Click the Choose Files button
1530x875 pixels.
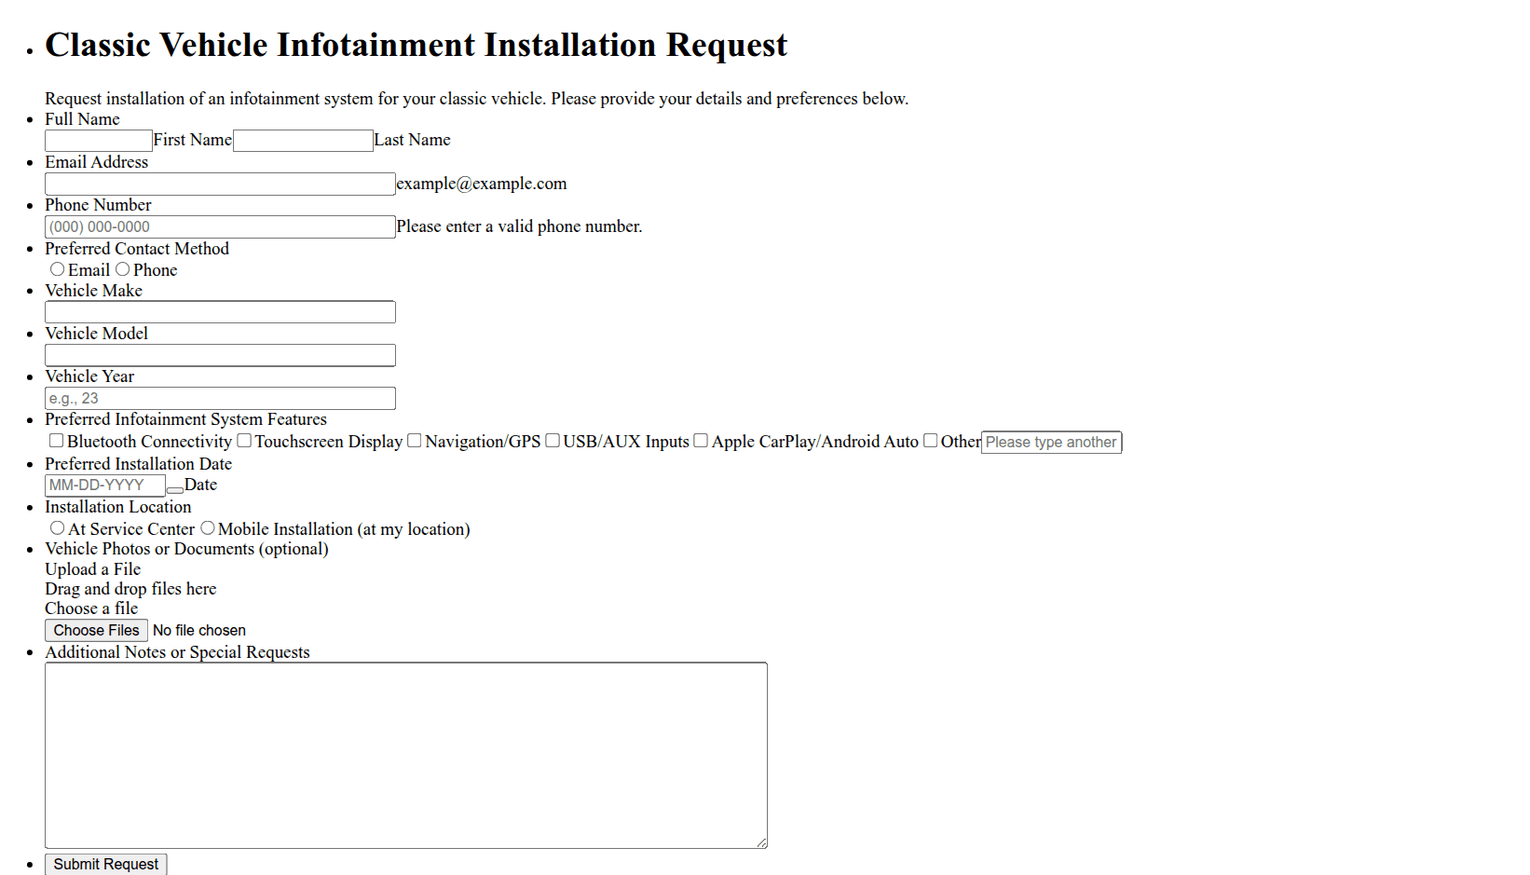[x=96, y=631]
